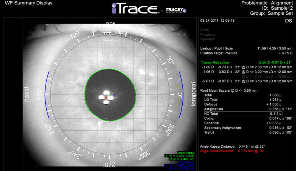Click the red cross marker in the pupil
The height and width of the screenshot is (171, 296).
point(106,98)
